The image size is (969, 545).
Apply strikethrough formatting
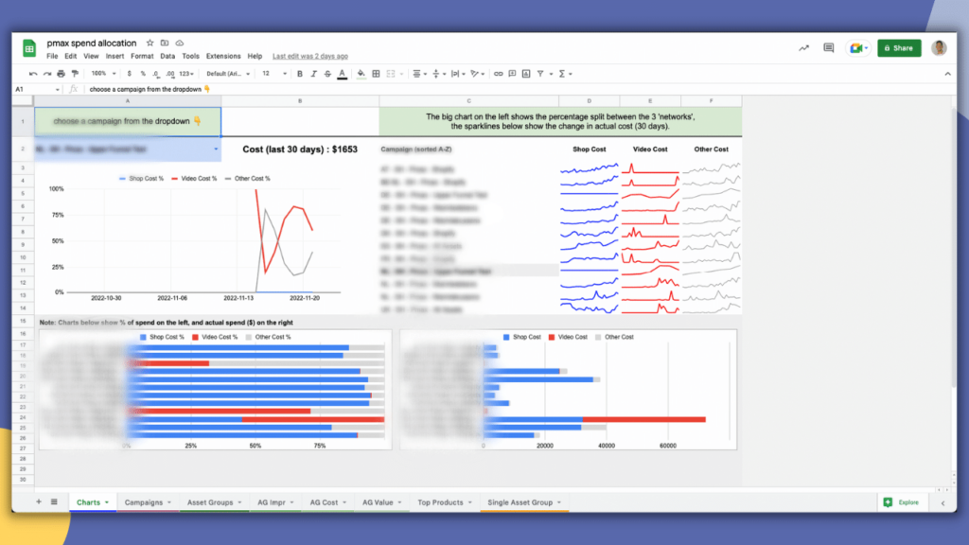pyautogui.click(x=327, y=74)
